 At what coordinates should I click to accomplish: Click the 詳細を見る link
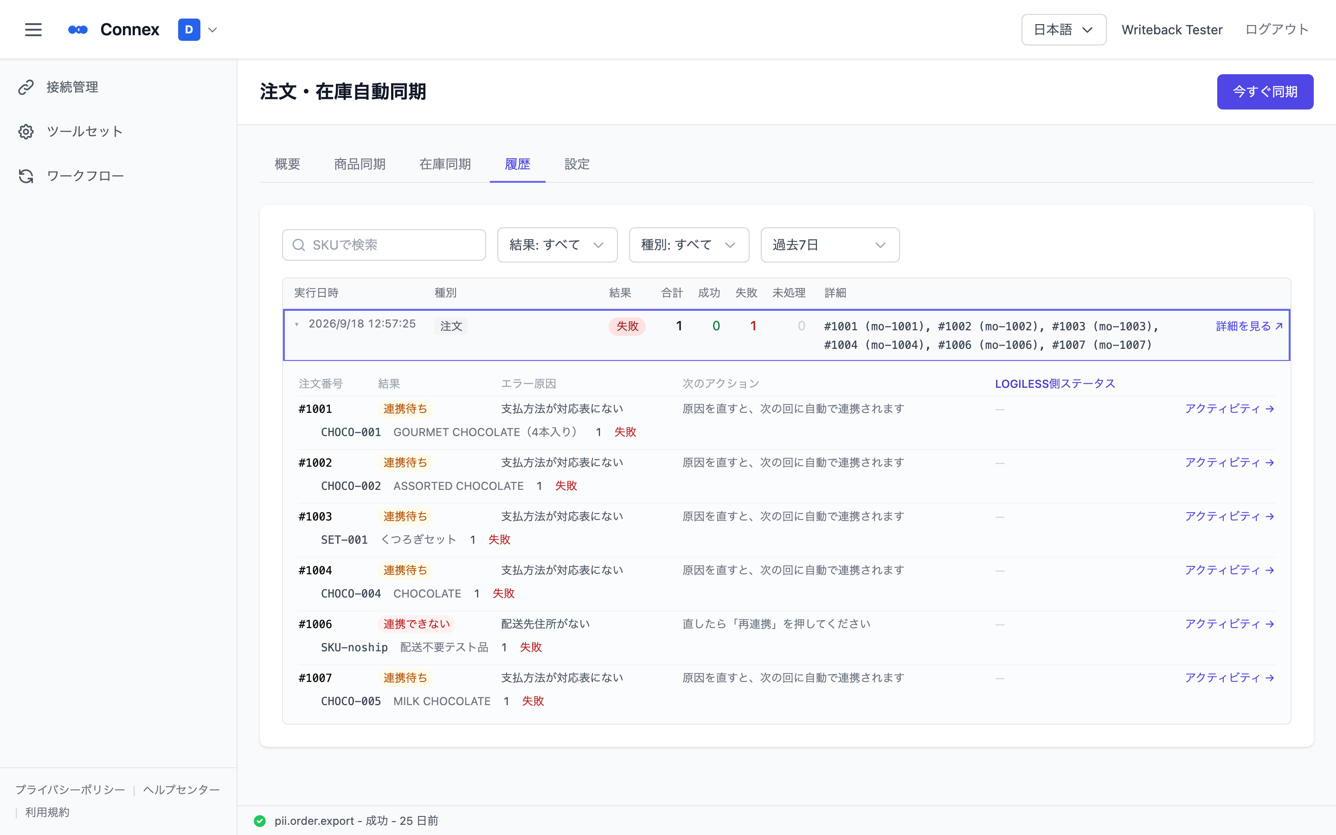(1249, 327)
